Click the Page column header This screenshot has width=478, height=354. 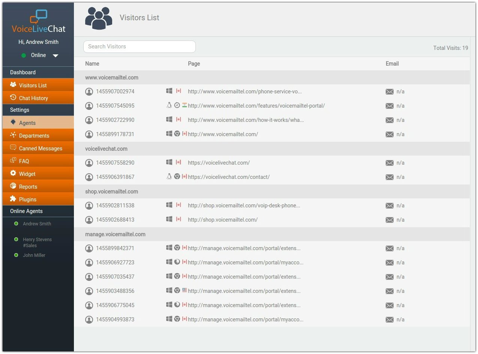(x=194, y=64)
